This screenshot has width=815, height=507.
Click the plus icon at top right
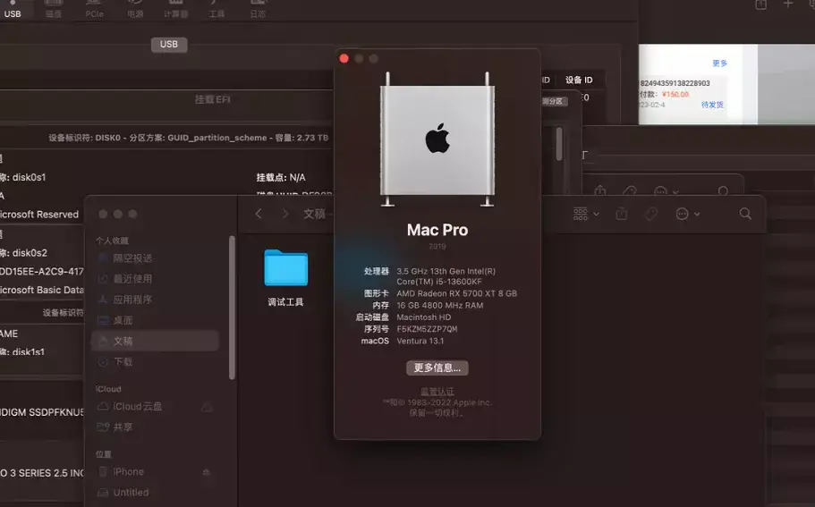[788, 4]
